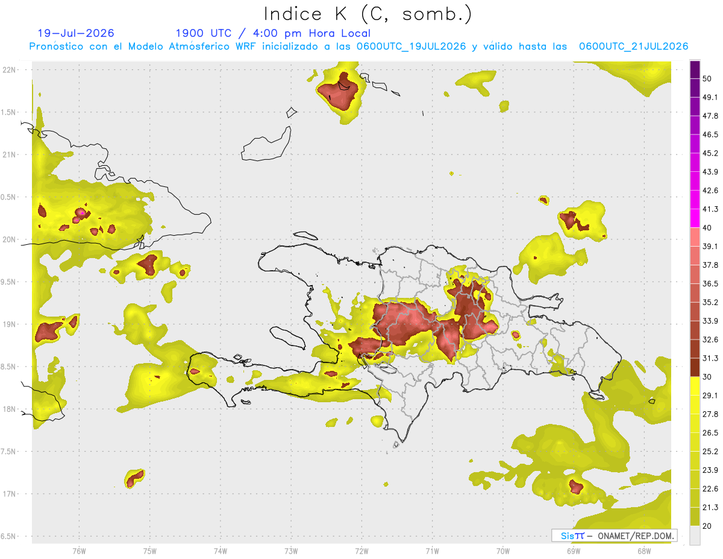
Task: Click the longitude axis label "71W"
Action: [432, 552]
